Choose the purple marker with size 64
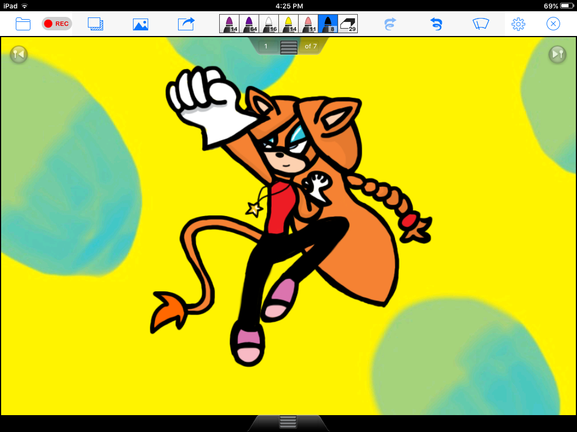577x432 pixels. 250,24
